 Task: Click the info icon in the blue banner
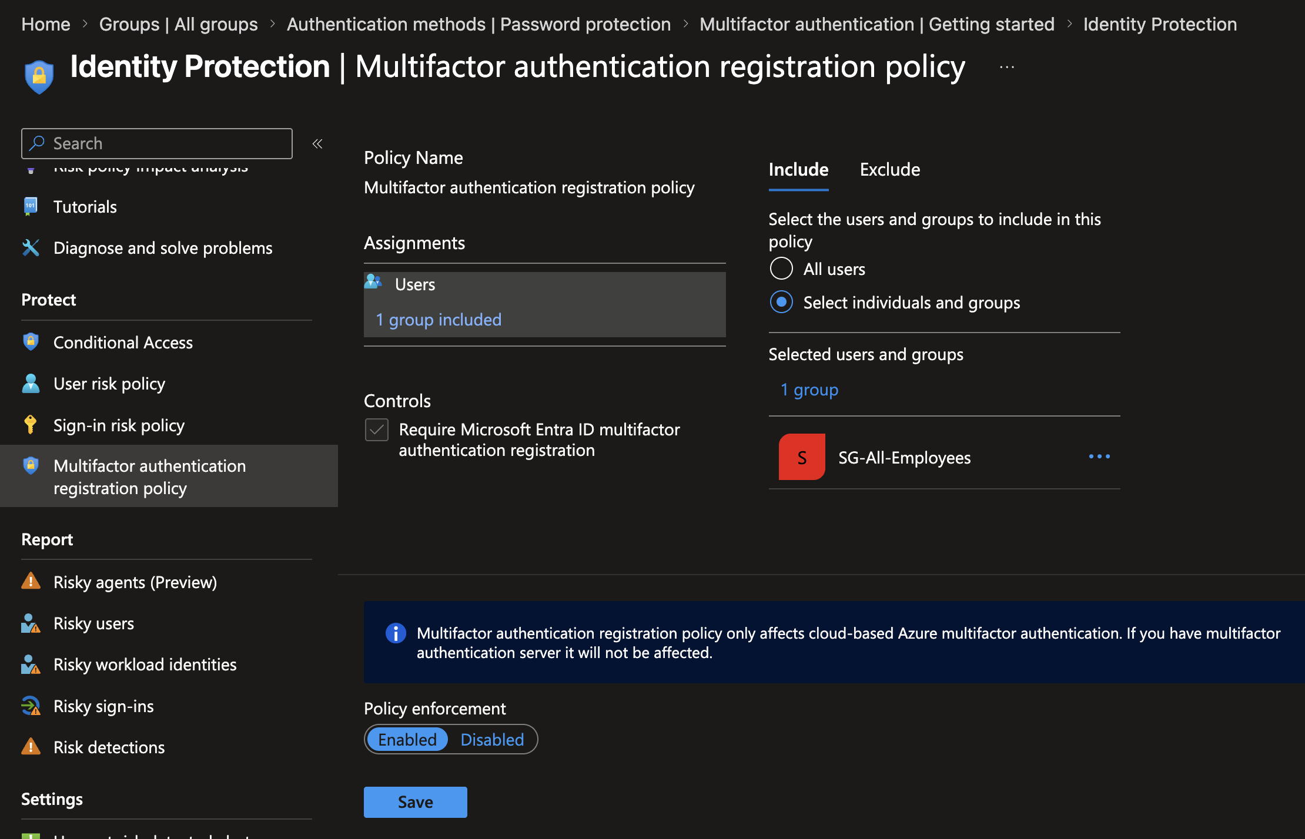(x=396, y=633)
